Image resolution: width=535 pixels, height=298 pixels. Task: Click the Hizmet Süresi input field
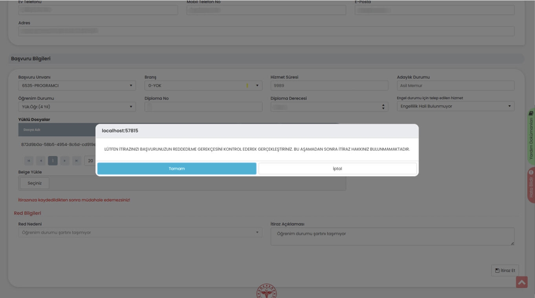tap(329, 85)
